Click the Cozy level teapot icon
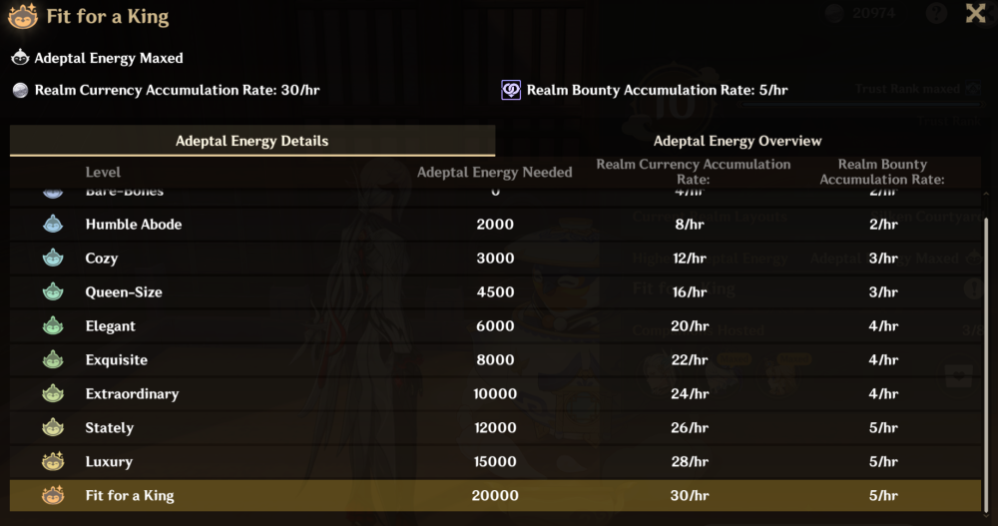Screen dimensions: 998x526 coord(53,259)
